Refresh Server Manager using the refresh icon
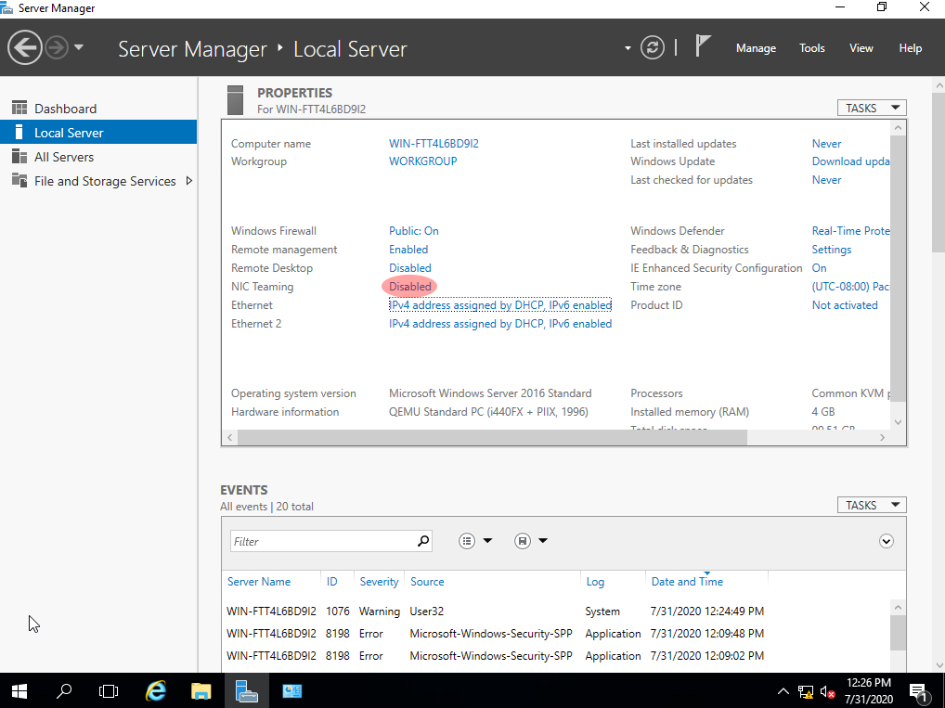This screenshot has height=708, width=945. click(652, 47)
